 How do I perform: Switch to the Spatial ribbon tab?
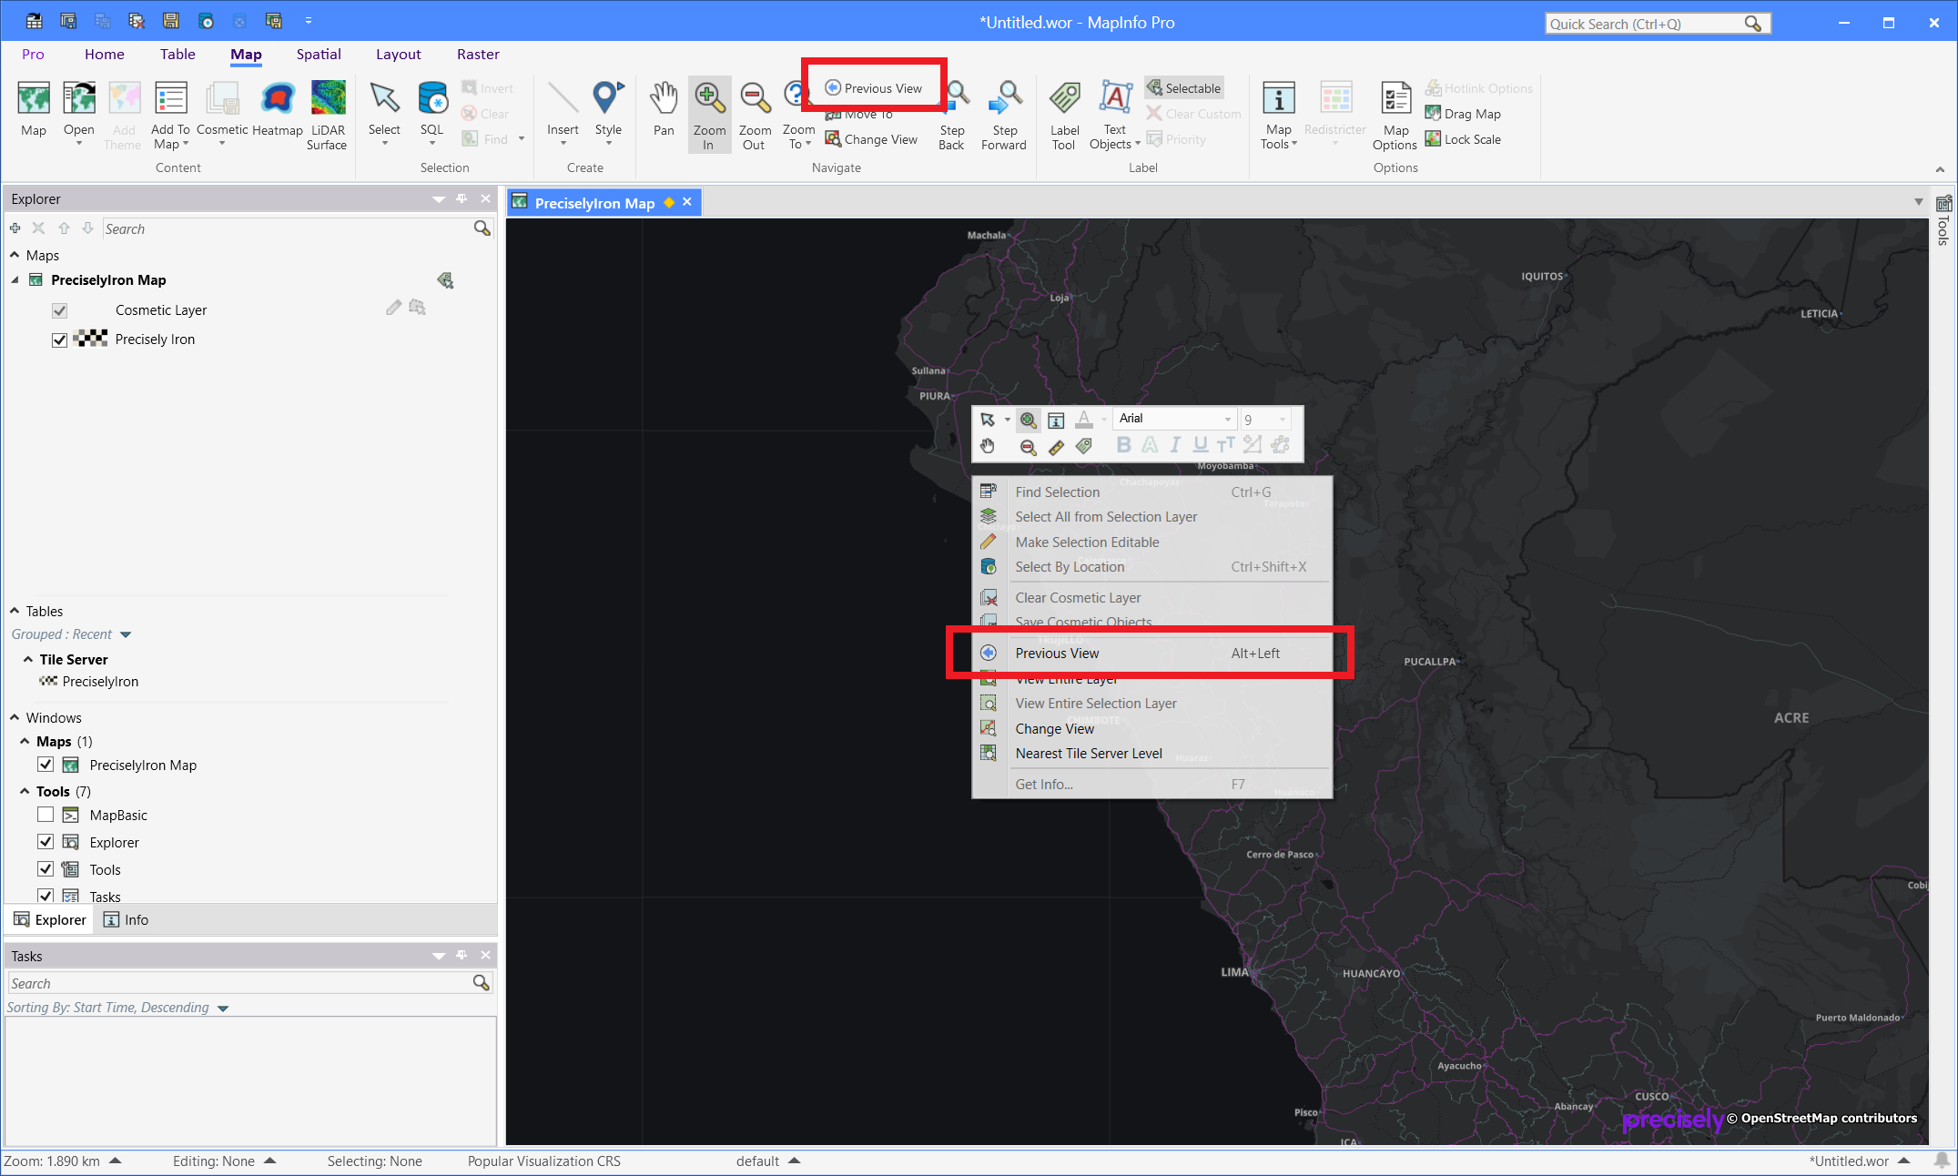pyautogui.click(x=319, y=55)
